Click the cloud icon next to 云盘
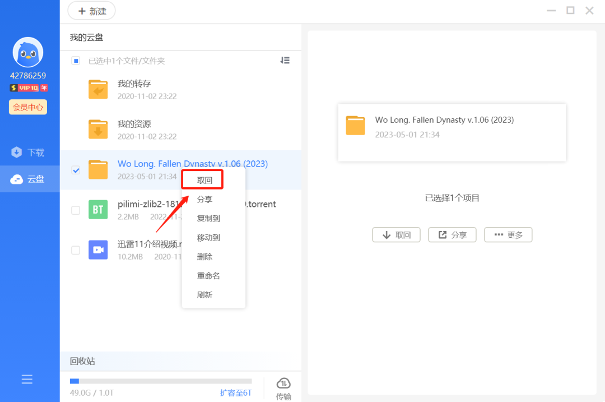 [x=17, y=179]
